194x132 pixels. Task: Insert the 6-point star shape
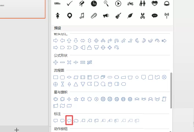(x=83, y=99)
